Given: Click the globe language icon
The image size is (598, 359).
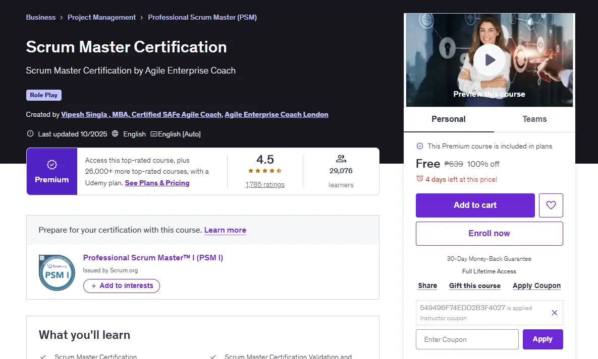Looking at the screenshot, I should pos(115,133).
